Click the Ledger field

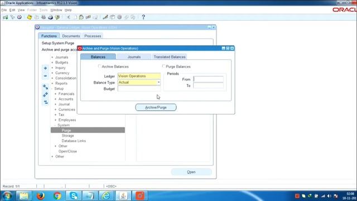[139, 76]
